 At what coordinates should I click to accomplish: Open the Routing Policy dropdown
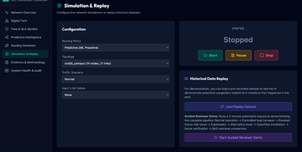point(116,48)
